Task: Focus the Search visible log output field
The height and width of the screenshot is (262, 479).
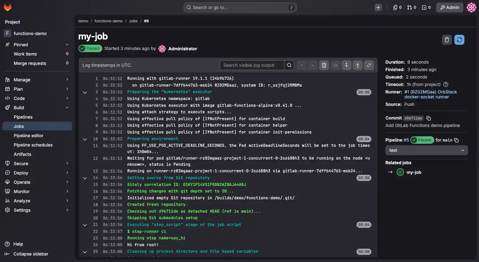Action: [252, 65]
